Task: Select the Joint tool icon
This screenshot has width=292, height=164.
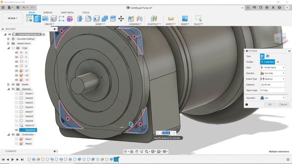Action: point(139,19)
